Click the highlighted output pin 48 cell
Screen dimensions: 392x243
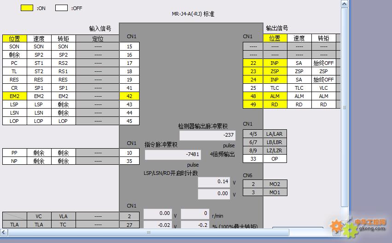pos(253,96)
